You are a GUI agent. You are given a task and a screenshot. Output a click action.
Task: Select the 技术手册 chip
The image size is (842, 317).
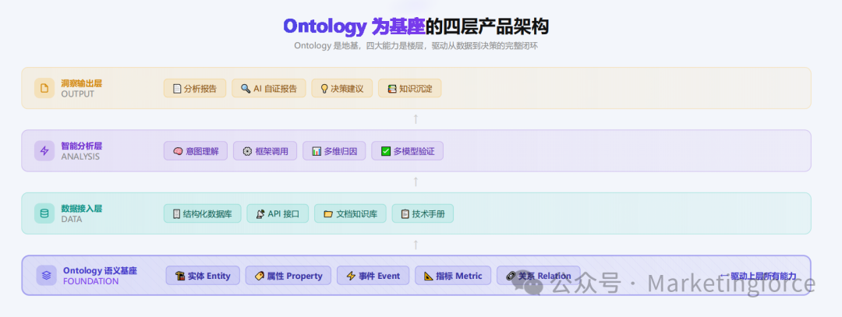tap(423, 213)
